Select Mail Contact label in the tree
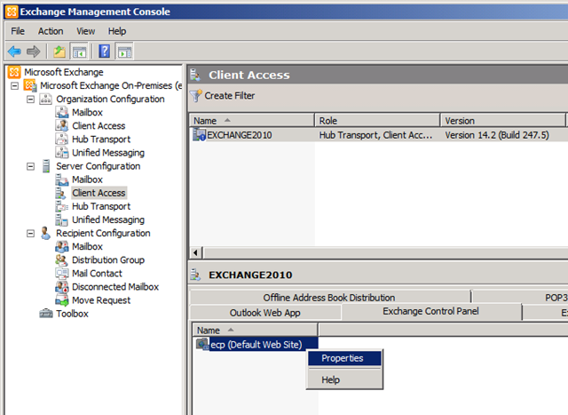The image size is (568, 415). pos(97,274)
